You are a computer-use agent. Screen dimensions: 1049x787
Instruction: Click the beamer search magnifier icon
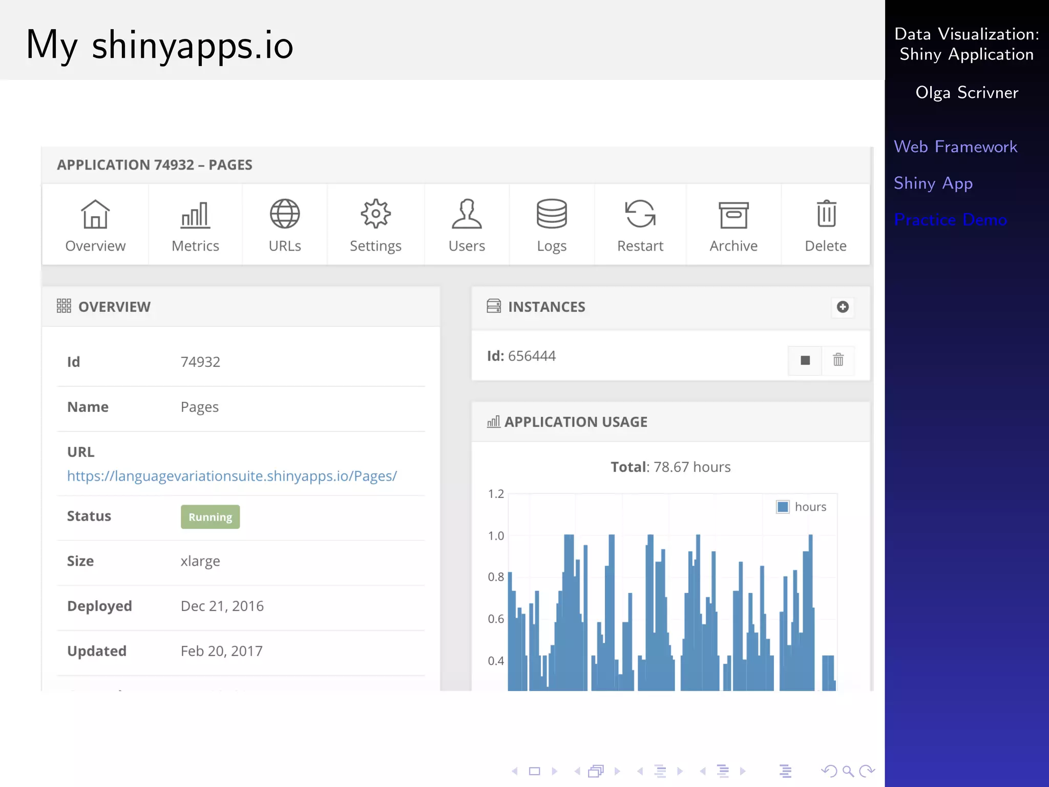[x=848, y=771]
